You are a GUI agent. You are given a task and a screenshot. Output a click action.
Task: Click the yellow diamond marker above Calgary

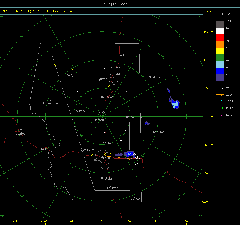coord(105,154)
